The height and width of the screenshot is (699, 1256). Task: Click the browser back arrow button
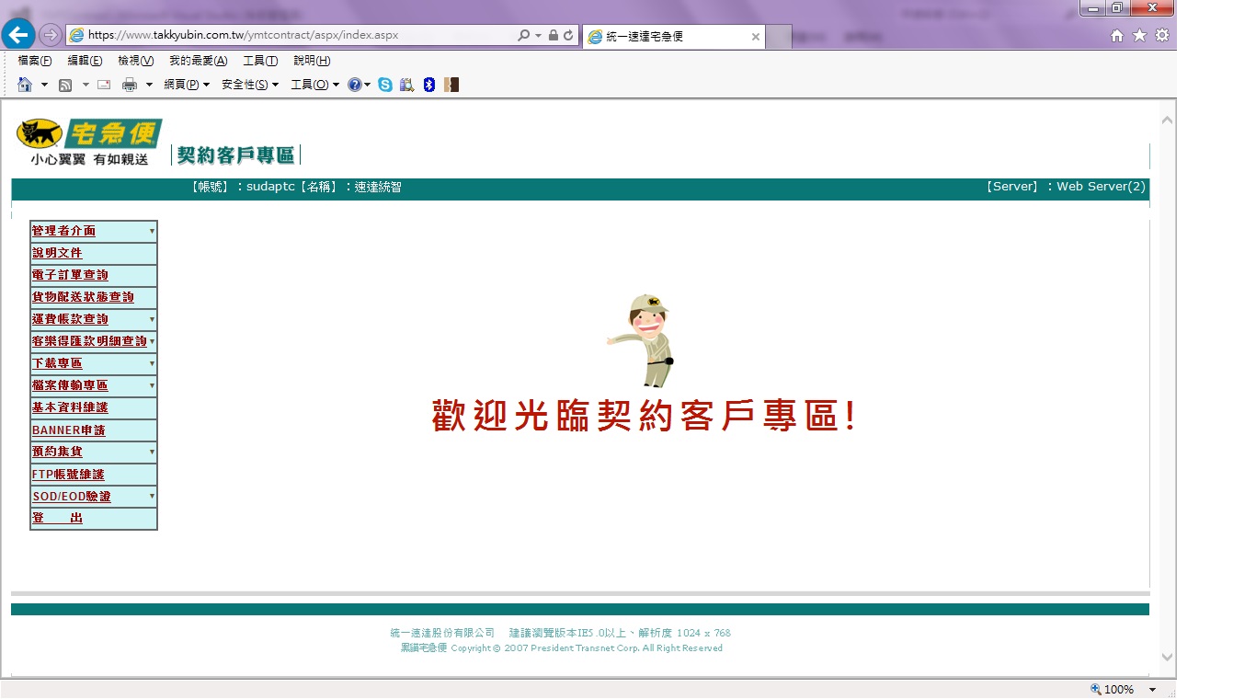[x=18, y=35]
